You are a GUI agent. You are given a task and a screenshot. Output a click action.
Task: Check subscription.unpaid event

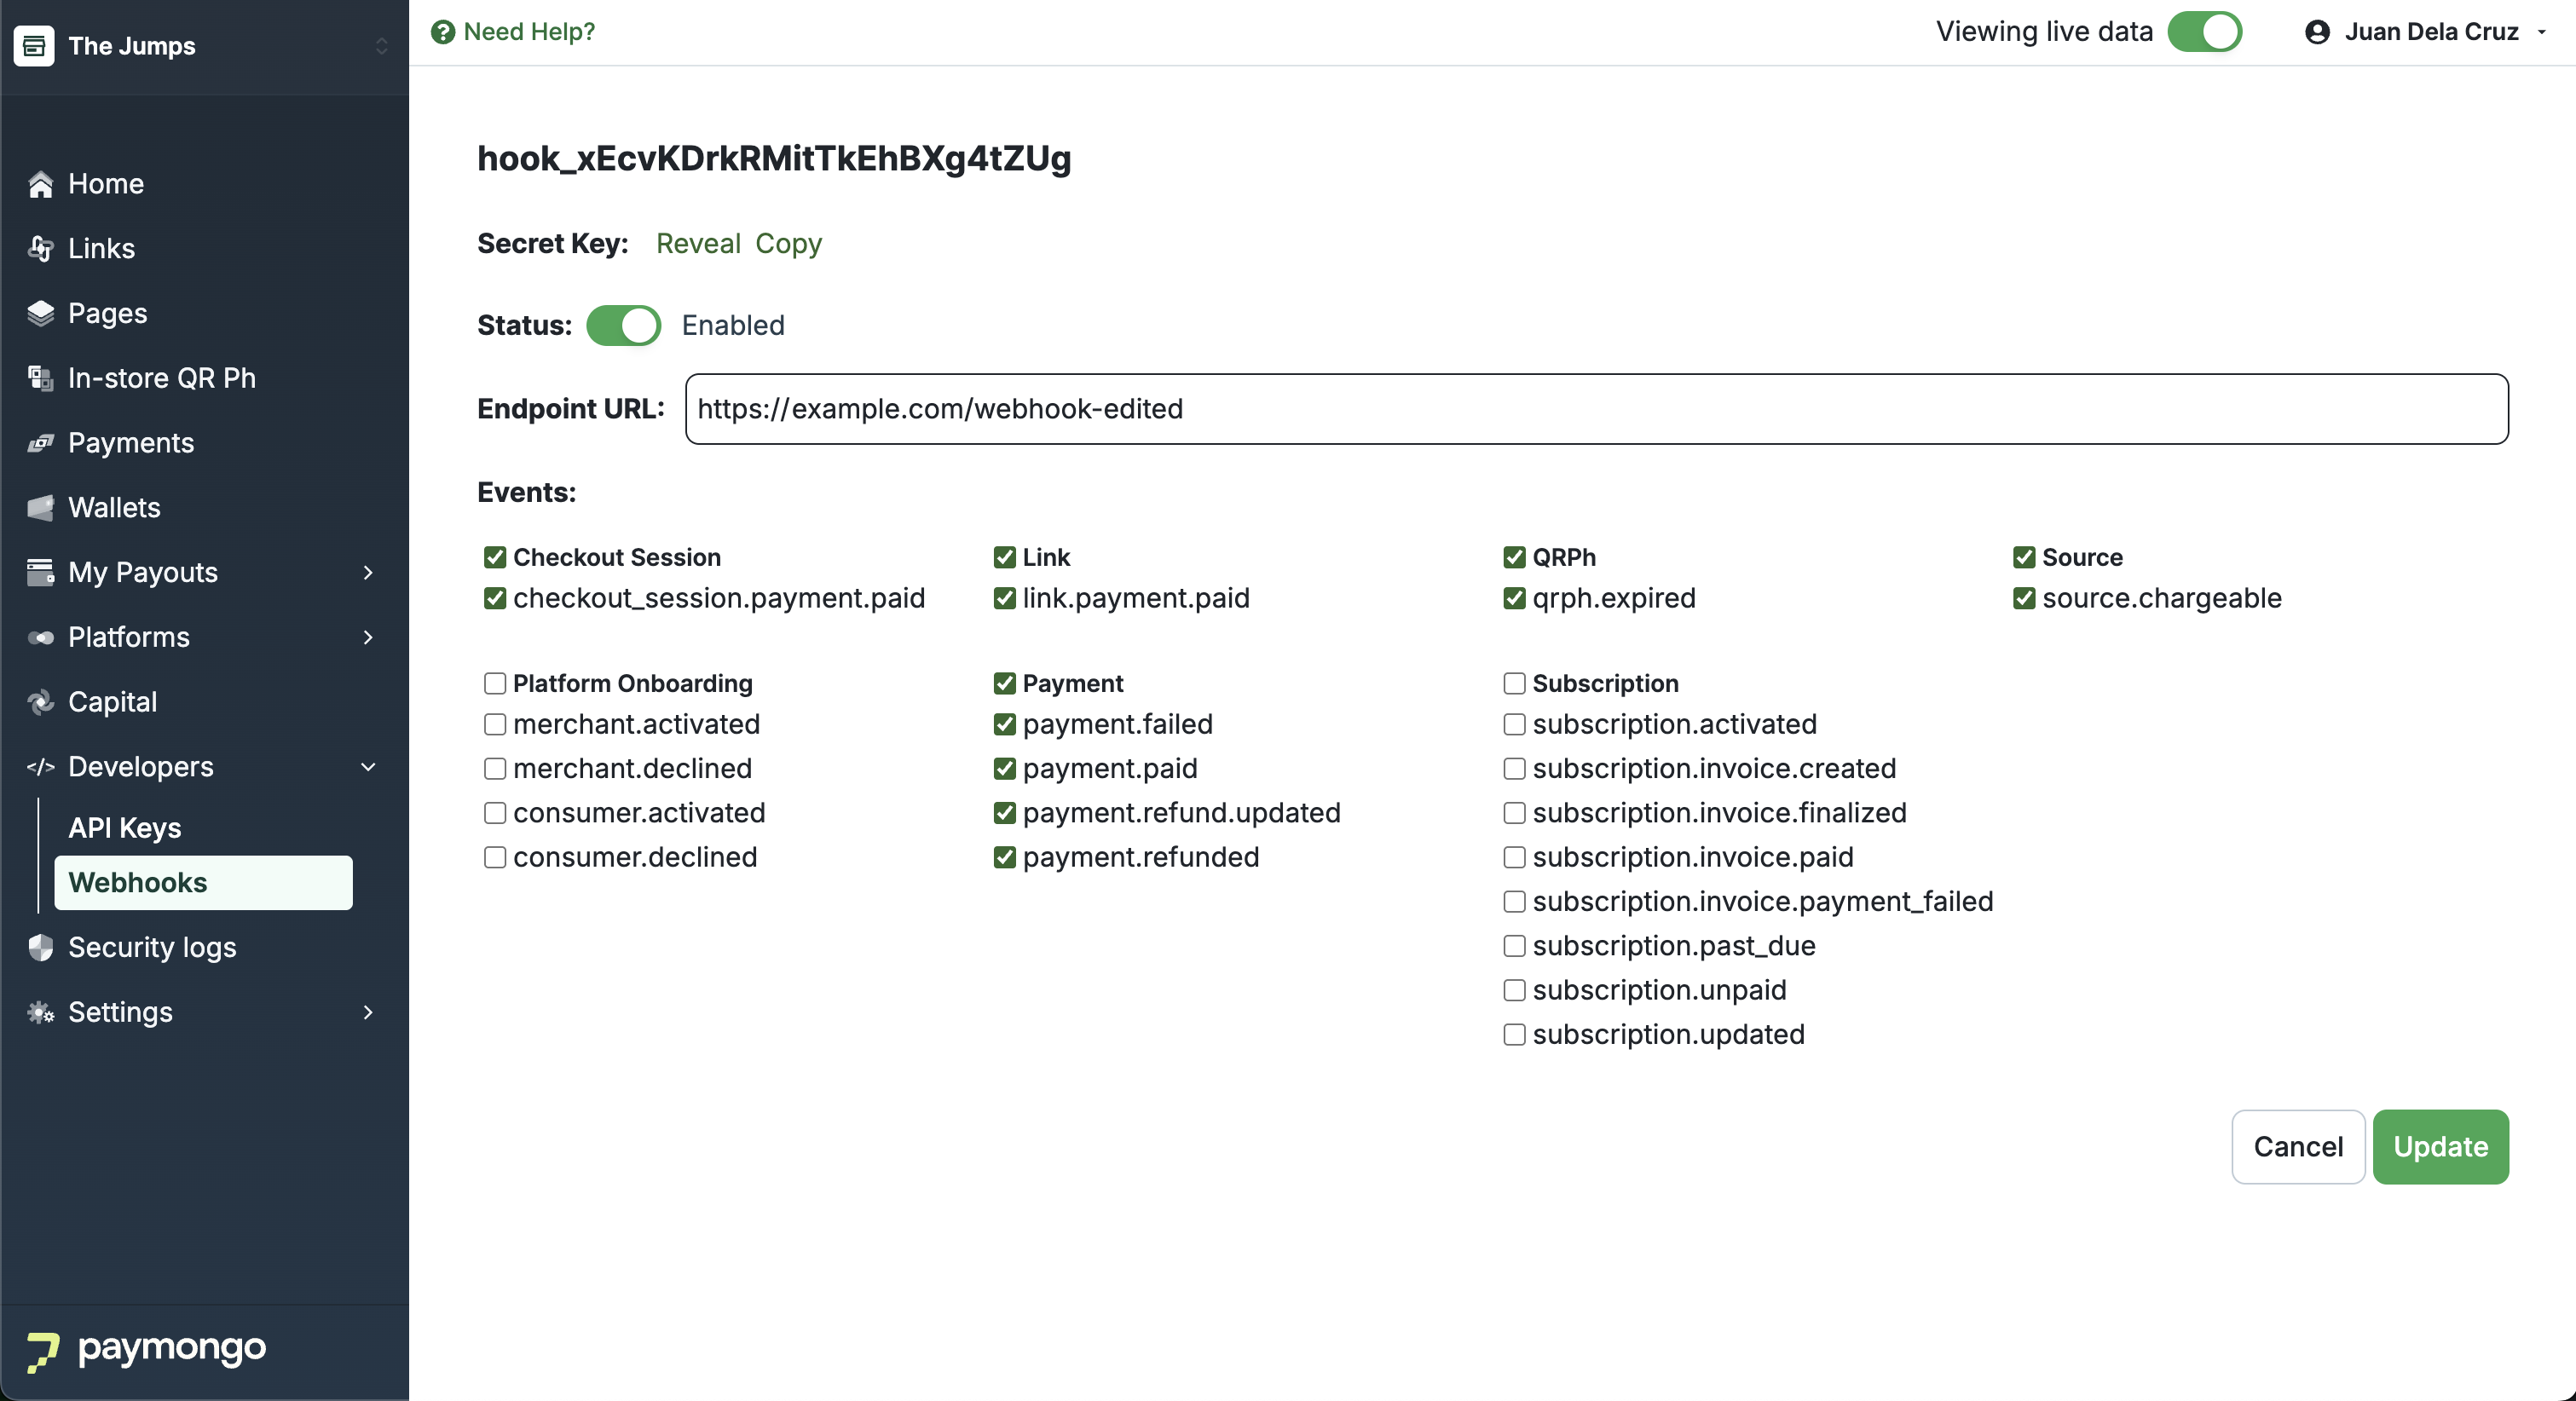pos(1515,991)
